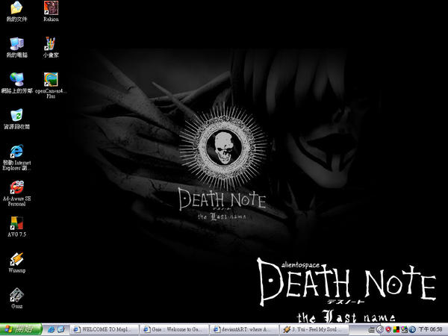Switch to the Gaia :: Welcome to Ga... taskbar window
The width and height of the screenshot is (448, 336).
174,330
